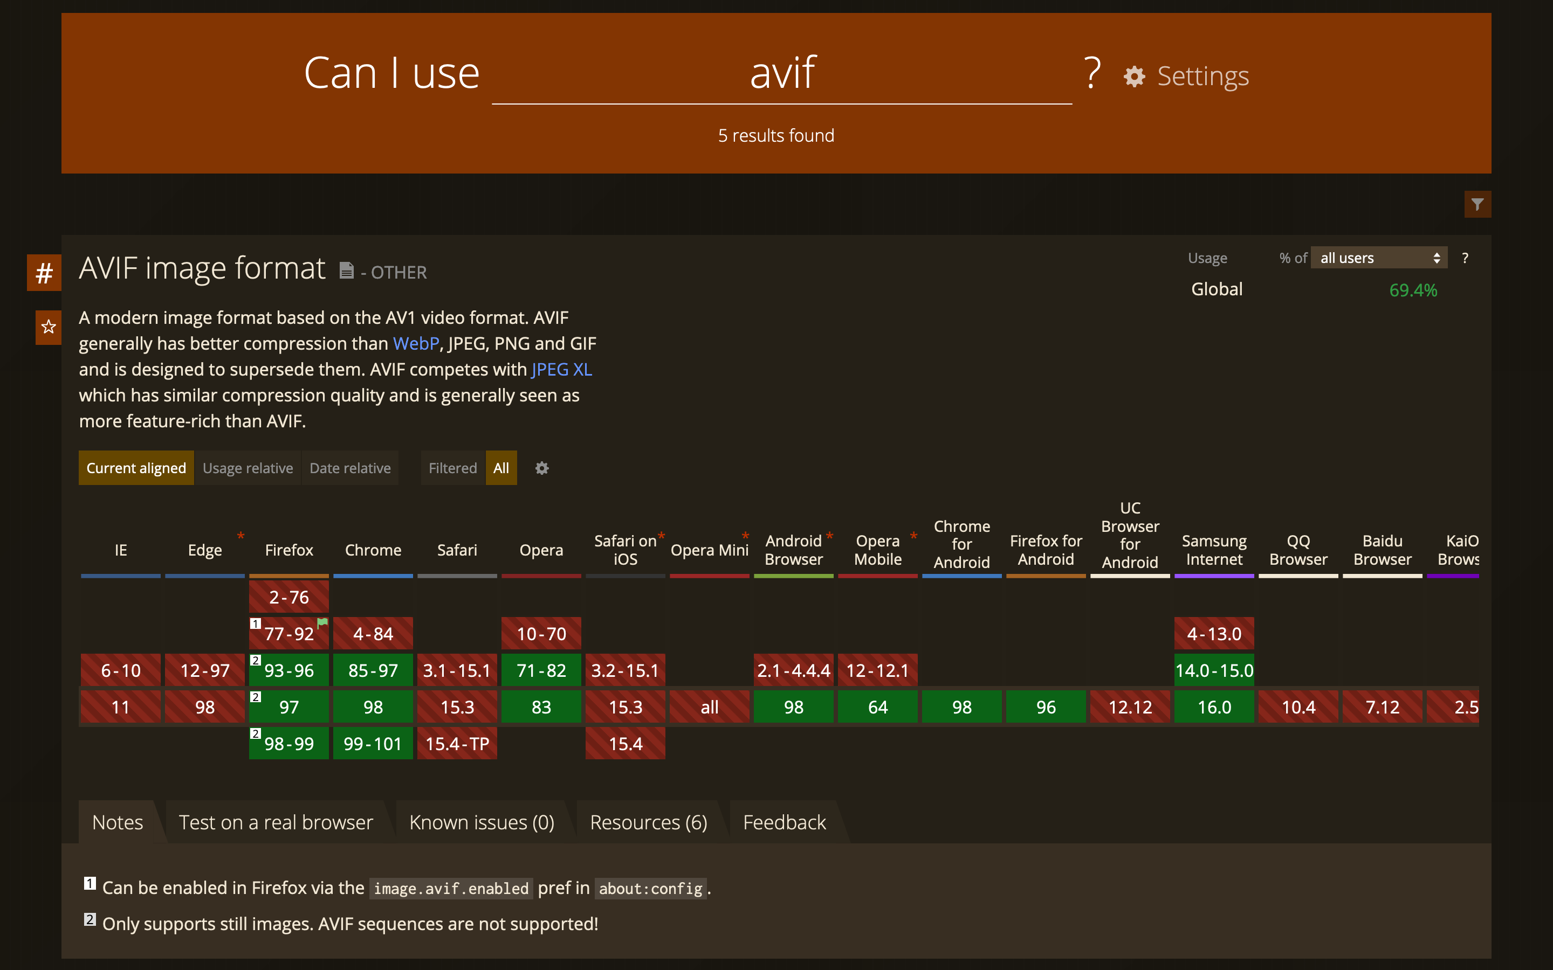1553x970 pixels.
Task: Click the 69.4% global usage value
Action: click(x=1413, y=290)
